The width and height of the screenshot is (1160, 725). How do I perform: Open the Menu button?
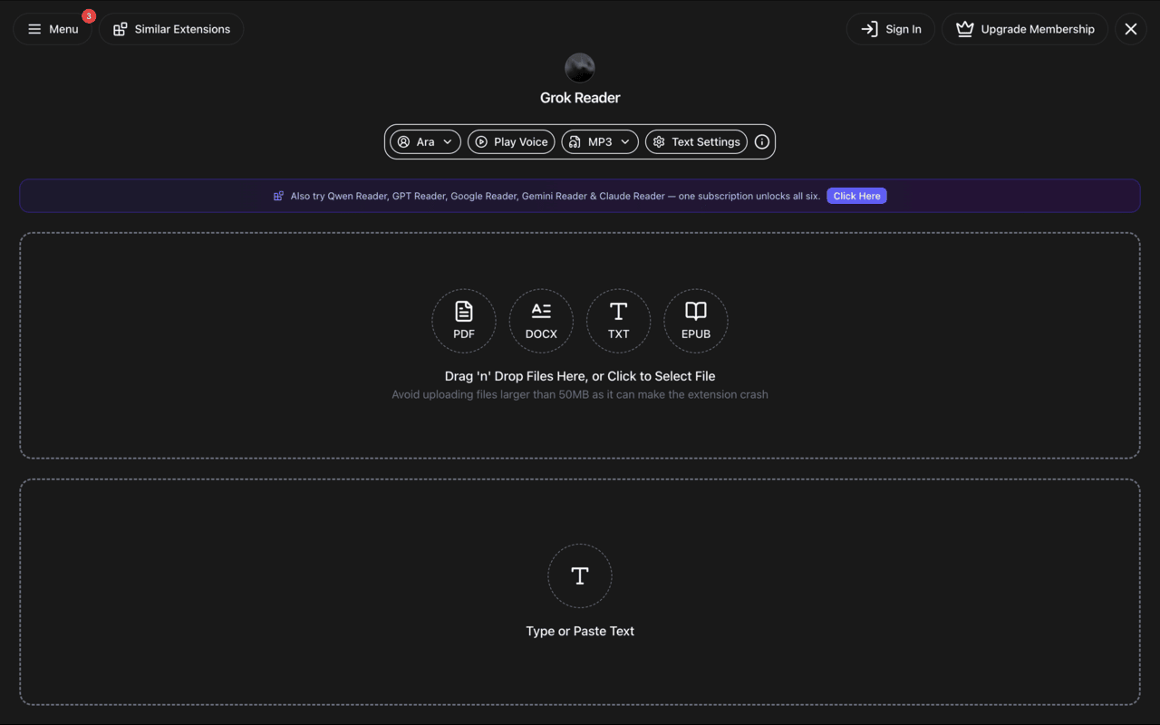pyautogui.click(x=53, y=29)
